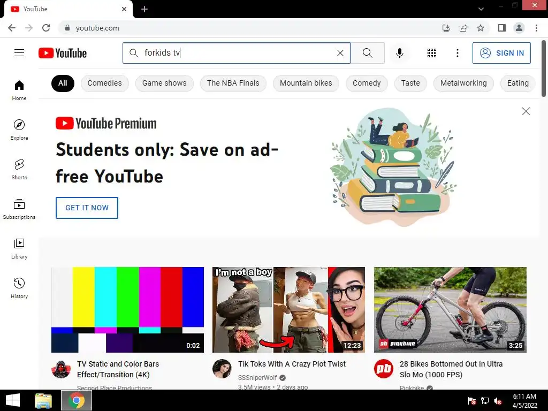
Task: Select the Metalworking chip
Action: [463, 83]
